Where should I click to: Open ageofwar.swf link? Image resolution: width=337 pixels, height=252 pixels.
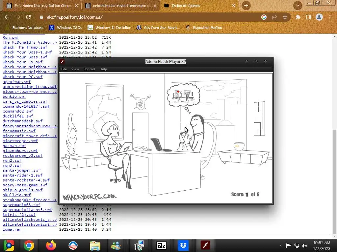coord(17,82)
